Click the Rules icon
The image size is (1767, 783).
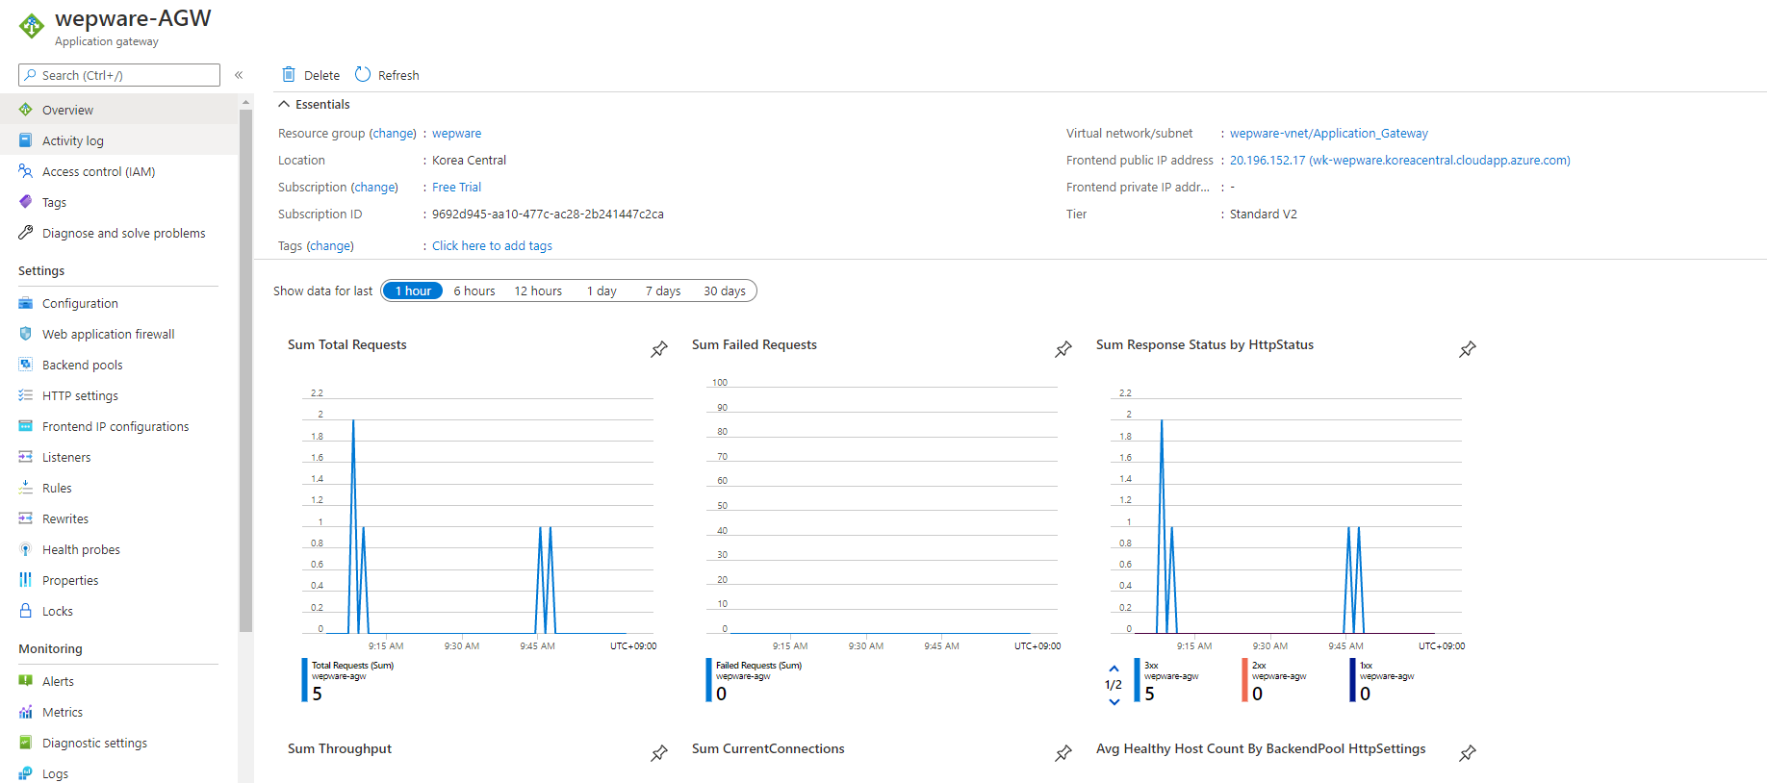tap(26, 488)
